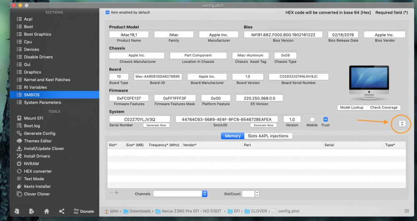
Task: Toggle the Trust checkbox
Action: click(x=325, y=119)
